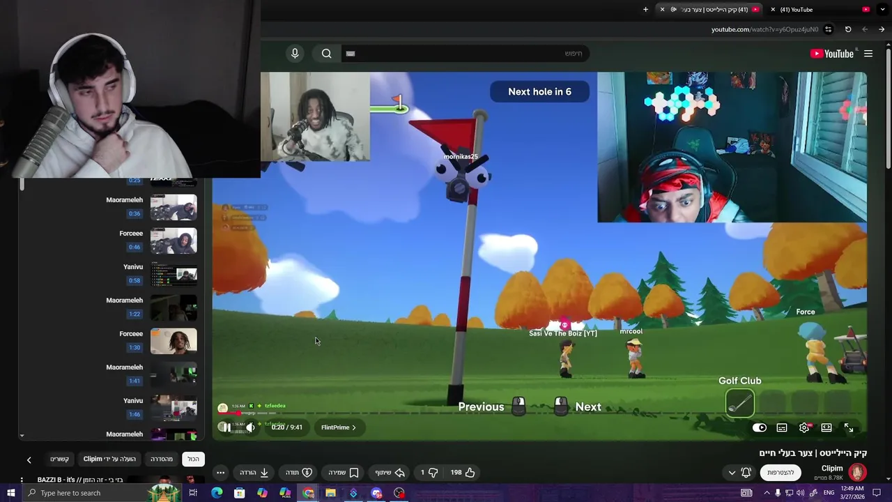Open the Windows Start menu
This screenshot has height=502, width=892.
(10, 493)
